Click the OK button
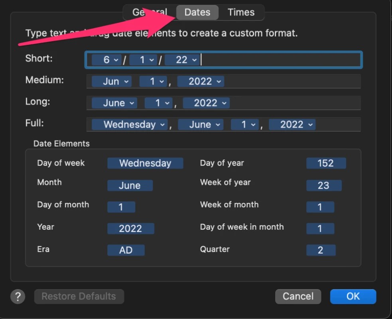 click(x=353, y=296)
